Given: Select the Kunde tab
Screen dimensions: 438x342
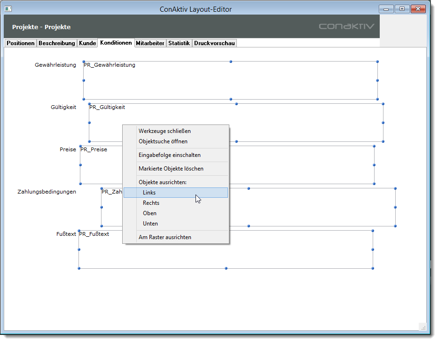Looking at the screenshot, I should [x=87, y=43].
